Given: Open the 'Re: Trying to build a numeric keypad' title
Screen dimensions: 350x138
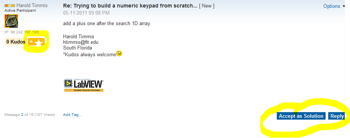Looking at the screenshot, I should [x=130, y=6].
